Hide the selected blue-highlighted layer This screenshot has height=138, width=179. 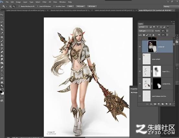pyautogui.click(x=140, y=47)
